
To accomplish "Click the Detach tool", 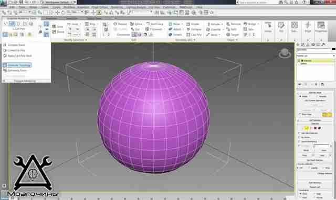I will coord(175,35).
